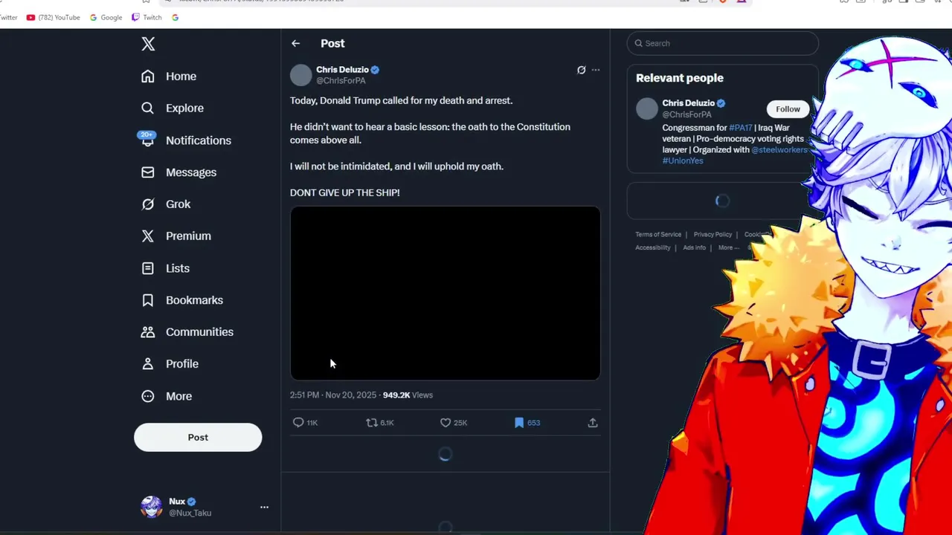Click the magnifier Explore icon
952x535 pixels.
(x=148, y=108)
